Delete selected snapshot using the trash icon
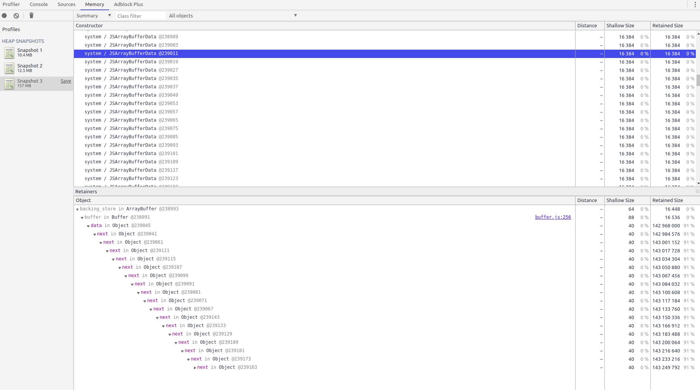 coord(31,16)
